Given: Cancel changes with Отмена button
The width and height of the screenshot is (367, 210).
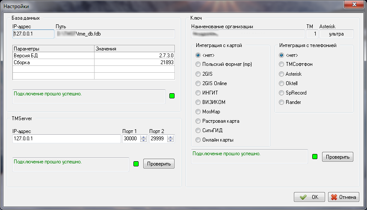Looking at the screenshot, I should 343,197.
